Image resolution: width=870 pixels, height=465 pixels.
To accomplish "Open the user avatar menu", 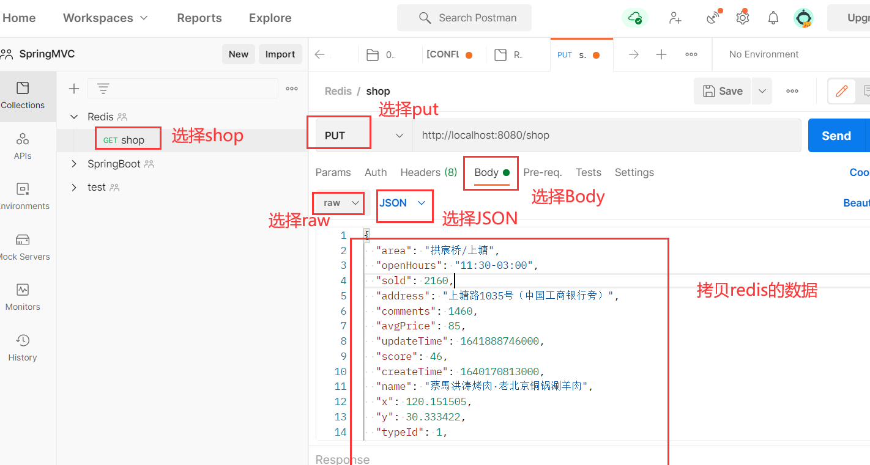I will pyautogui.click(x=803, y=18).
